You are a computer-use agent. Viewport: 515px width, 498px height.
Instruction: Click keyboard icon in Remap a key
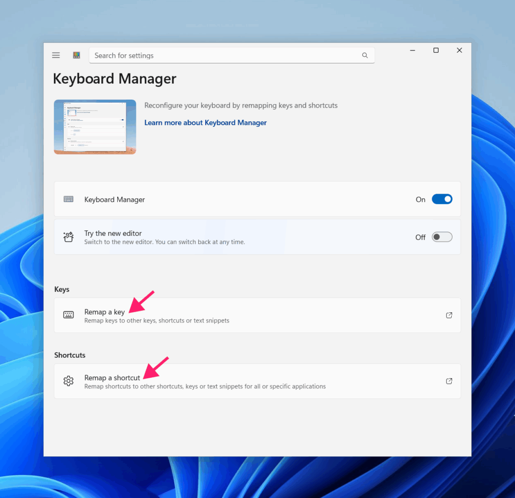pyautogui.click(x=68, y=315)
